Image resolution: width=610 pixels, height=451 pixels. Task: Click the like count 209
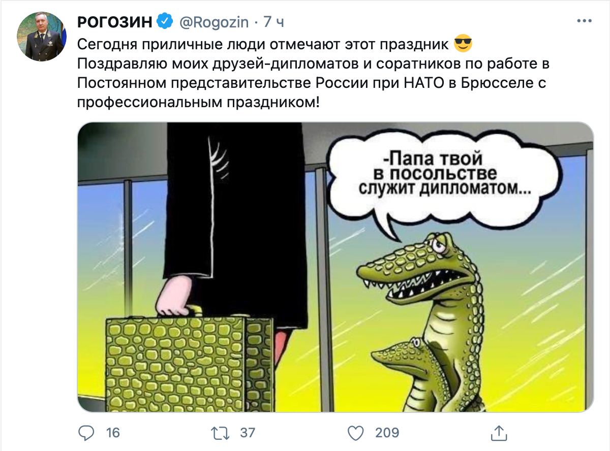coord(387,433)
